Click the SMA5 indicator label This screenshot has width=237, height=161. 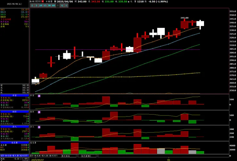click(x=3, y=10)
